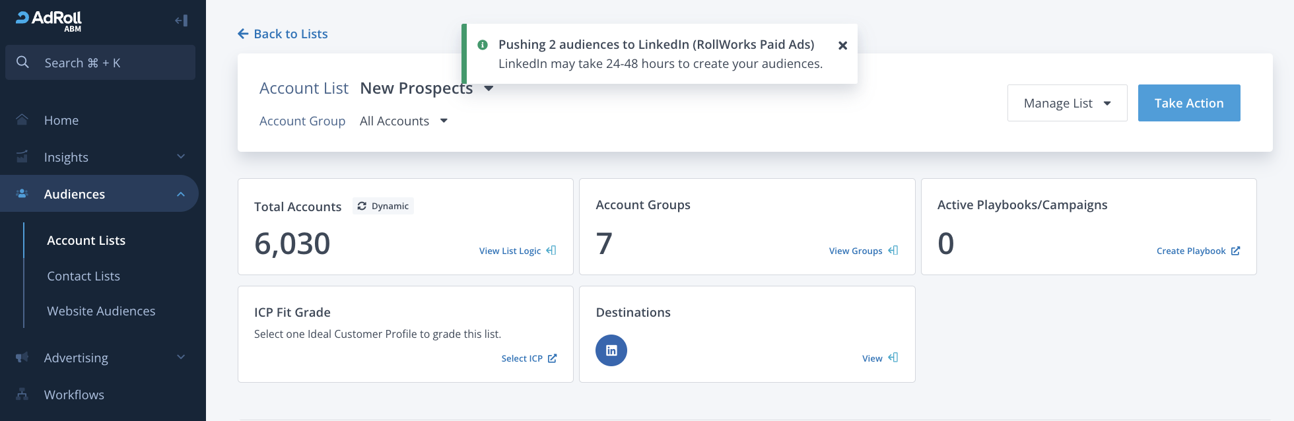Expand the Insights menu

[181, 157]
